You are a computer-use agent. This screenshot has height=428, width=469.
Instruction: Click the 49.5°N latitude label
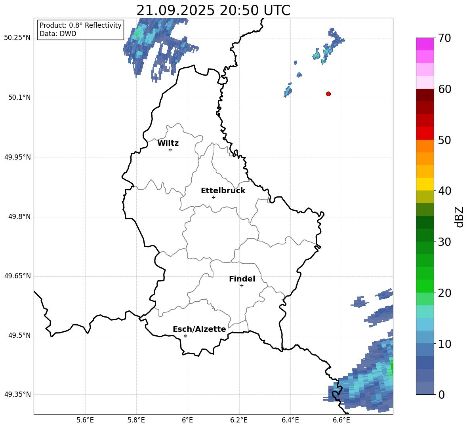coord(19,335)
